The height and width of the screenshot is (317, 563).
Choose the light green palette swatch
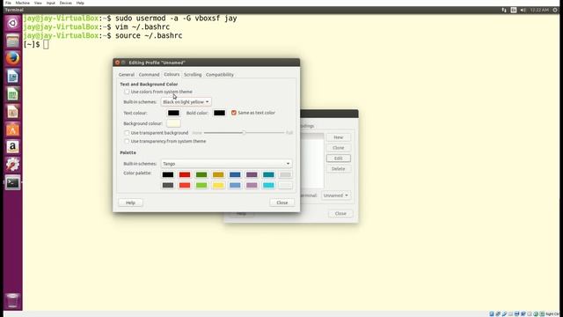201,185
